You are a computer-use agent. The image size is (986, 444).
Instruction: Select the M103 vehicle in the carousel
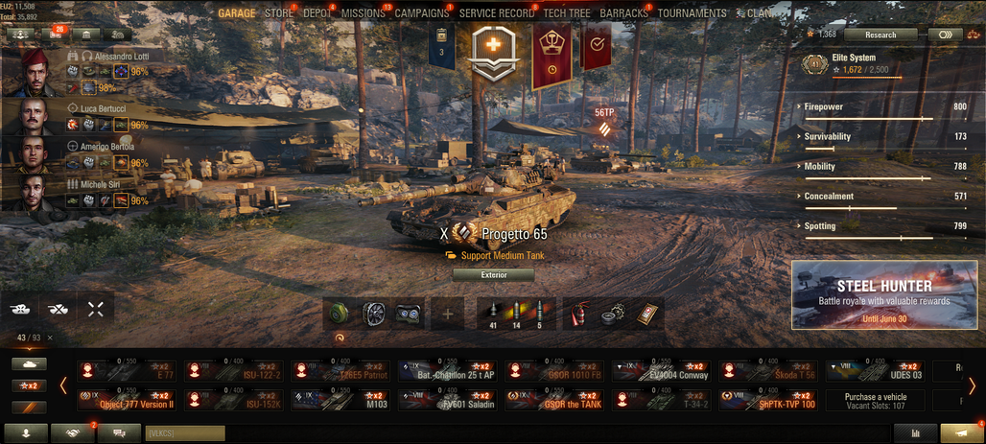pos(340,400)
